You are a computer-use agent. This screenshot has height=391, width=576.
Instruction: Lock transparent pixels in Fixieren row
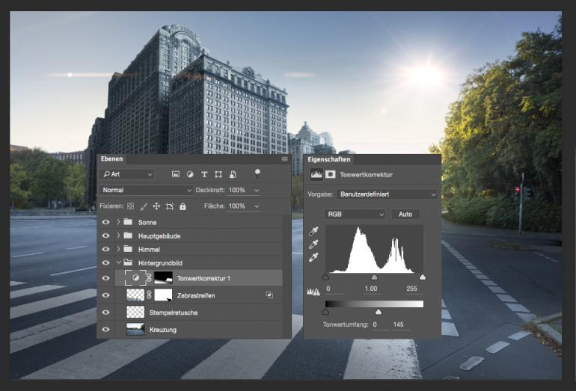[x=130, y=206]
